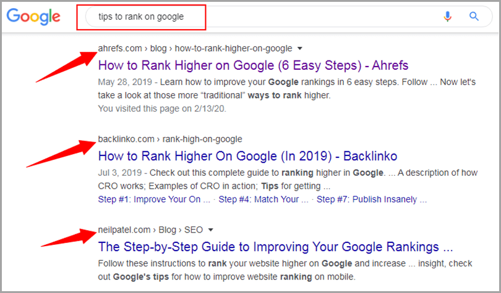Click the backlinko.com › rank-high-on-google breadcrumb
This screenshot has width=501, height=293.
[170, 139]
